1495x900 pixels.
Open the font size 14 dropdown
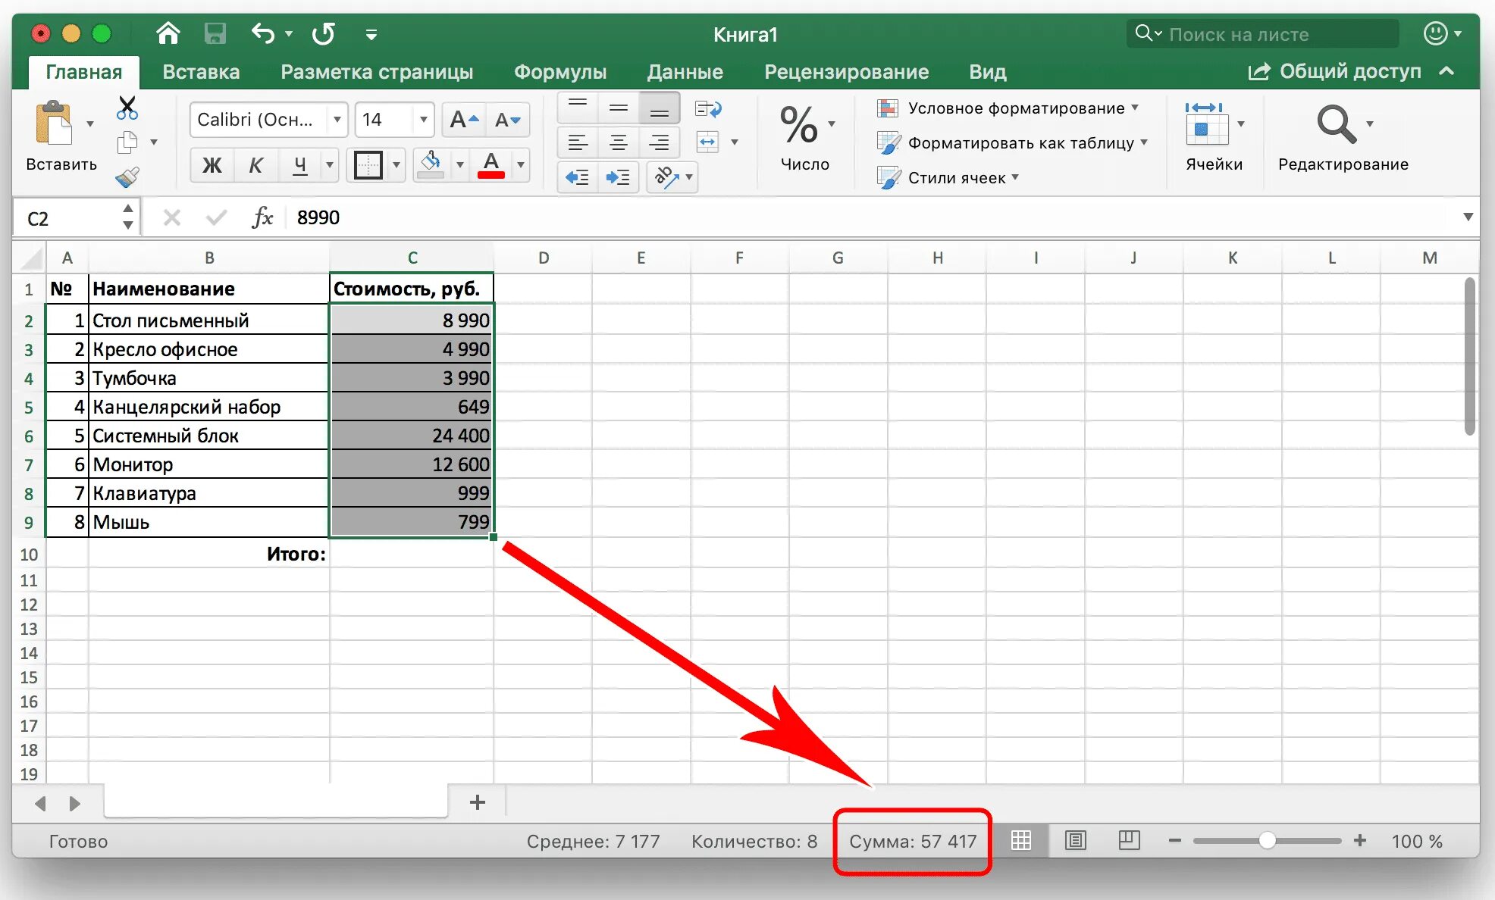click(x=423, y=120)
